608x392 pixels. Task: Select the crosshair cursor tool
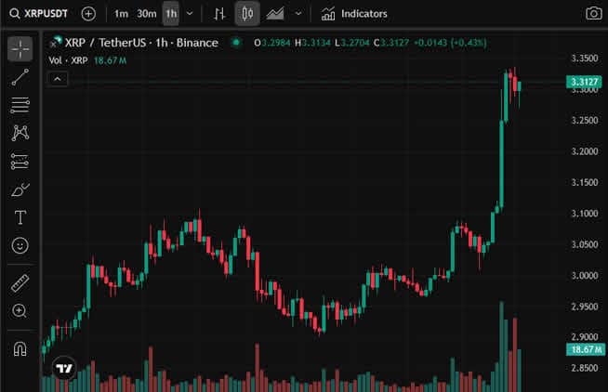[20, 49]
